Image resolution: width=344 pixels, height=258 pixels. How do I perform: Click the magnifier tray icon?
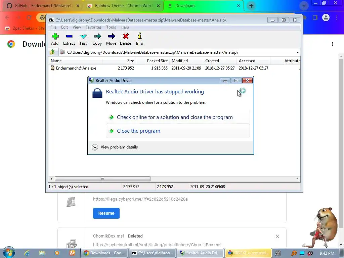[294, 253]
